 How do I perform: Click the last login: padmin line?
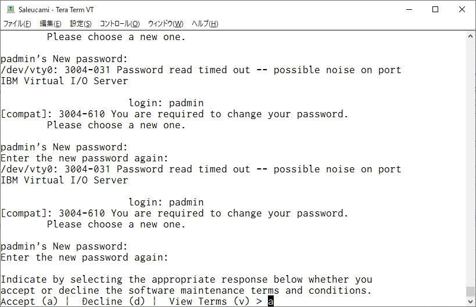[166, 202]
